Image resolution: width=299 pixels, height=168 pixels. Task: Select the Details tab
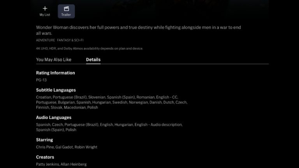point(93,59)
